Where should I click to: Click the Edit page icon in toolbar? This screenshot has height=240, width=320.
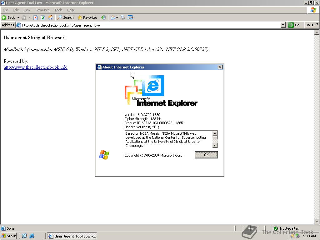point(130,17)
